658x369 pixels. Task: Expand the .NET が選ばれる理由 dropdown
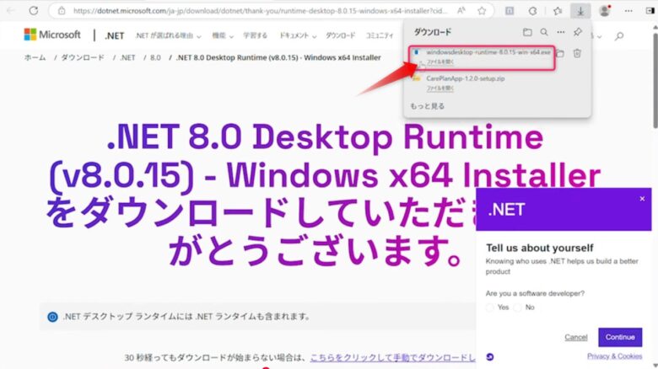(x=169, y=36)
